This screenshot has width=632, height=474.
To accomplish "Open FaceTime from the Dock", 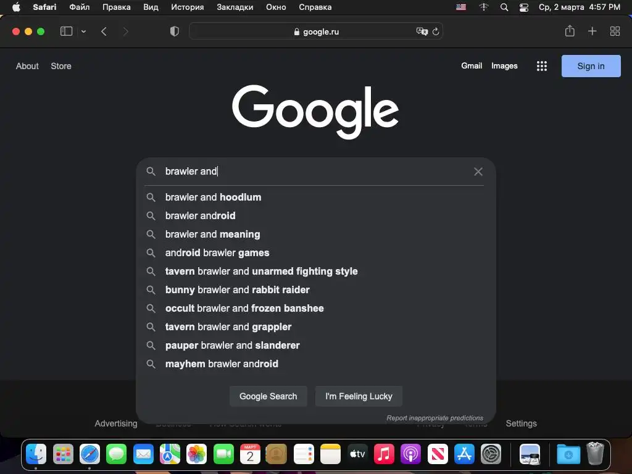I will (223, 454).
